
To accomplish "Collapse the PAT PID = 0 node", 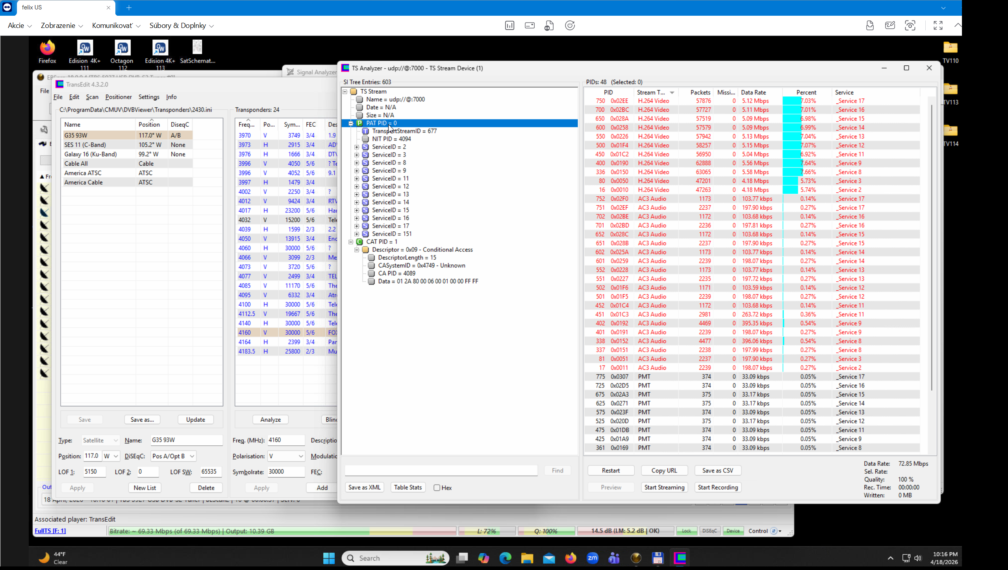I will point(350,123).
